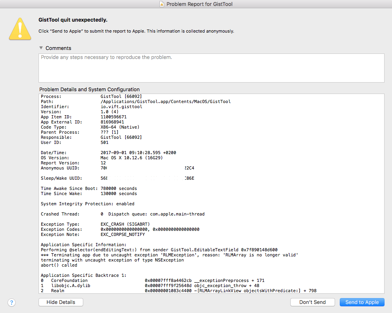Click the Exception Codes hexadecimal value
392x313 pixels.
pos(150,229)
